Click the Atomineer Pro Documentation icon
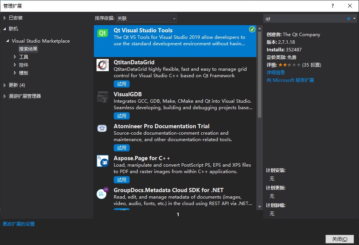Screen dimensions: 359x245 102,128
